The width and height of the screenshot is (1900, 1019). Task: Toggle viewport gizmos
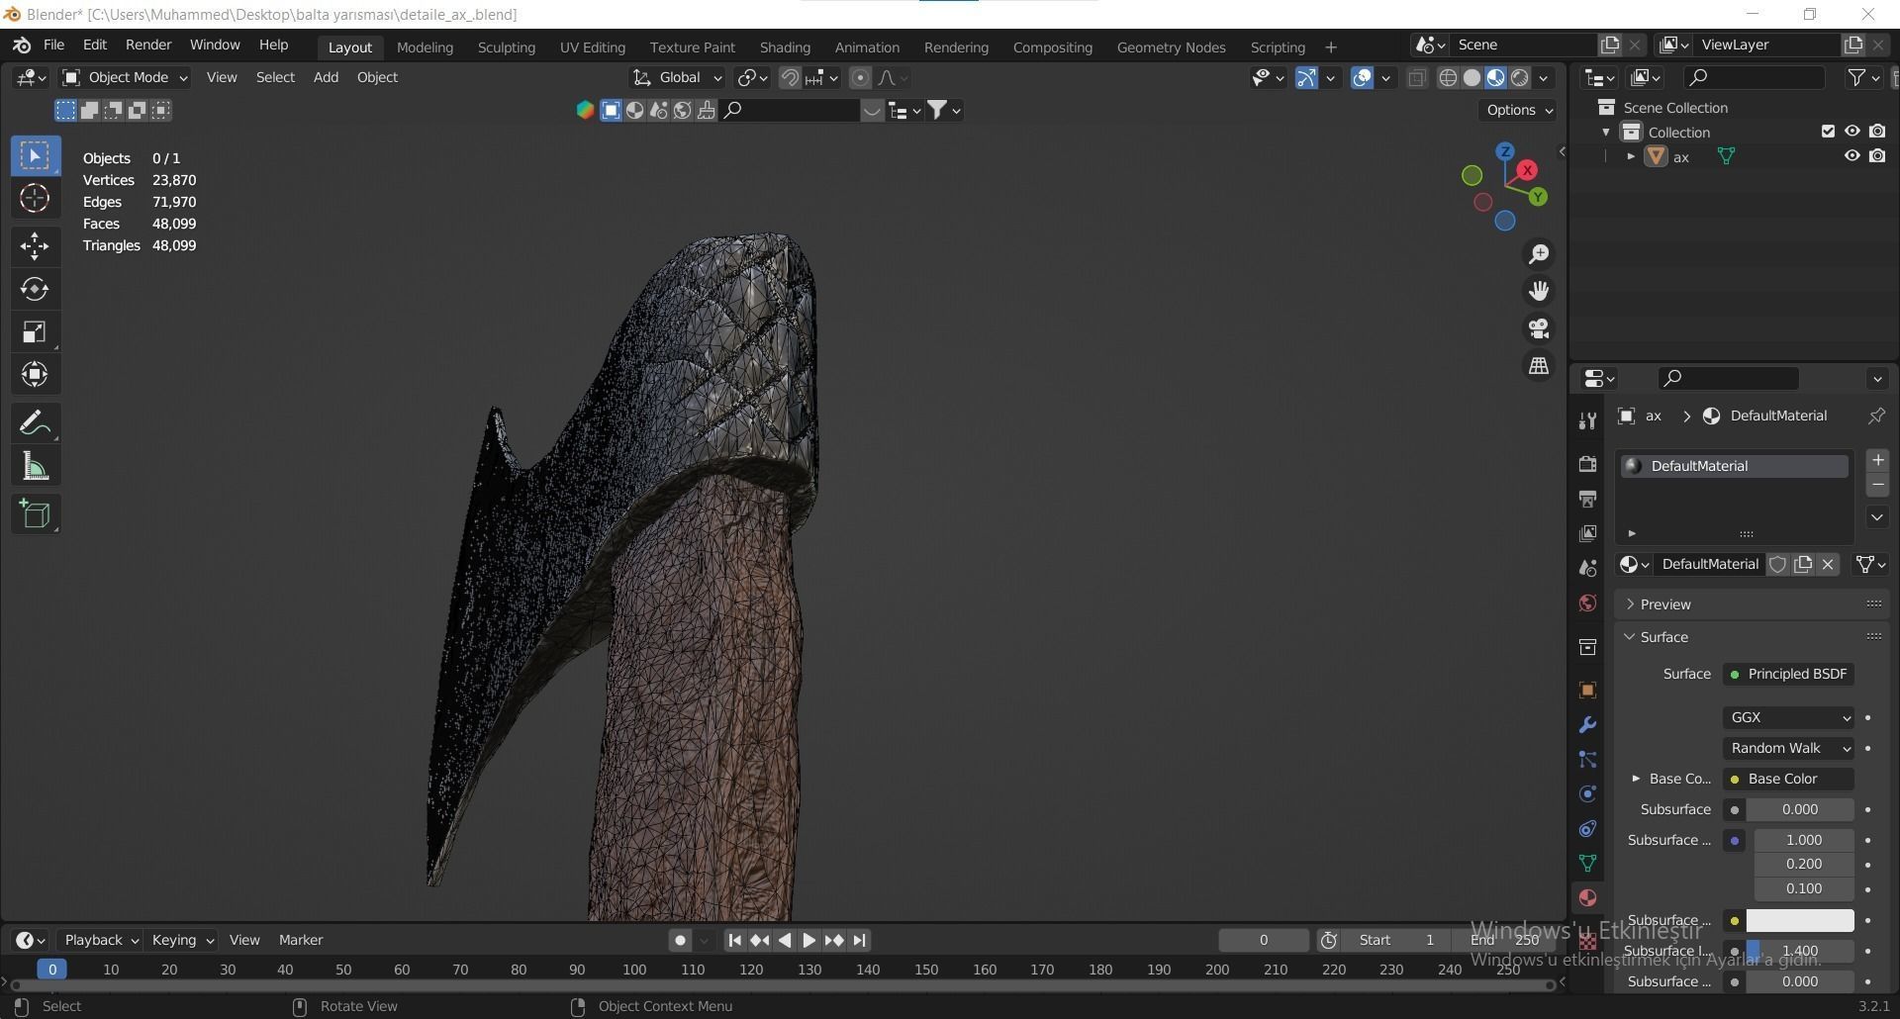(x=1306, y=77)
